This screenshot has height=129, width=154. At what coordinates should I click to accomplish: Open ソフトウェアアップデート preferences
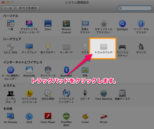click(x=66, y=93)
